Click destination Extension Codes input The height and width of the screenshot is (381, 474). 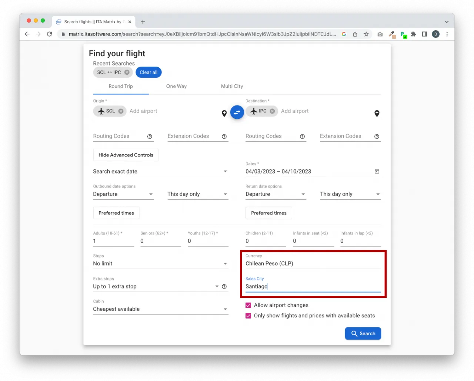346,136
